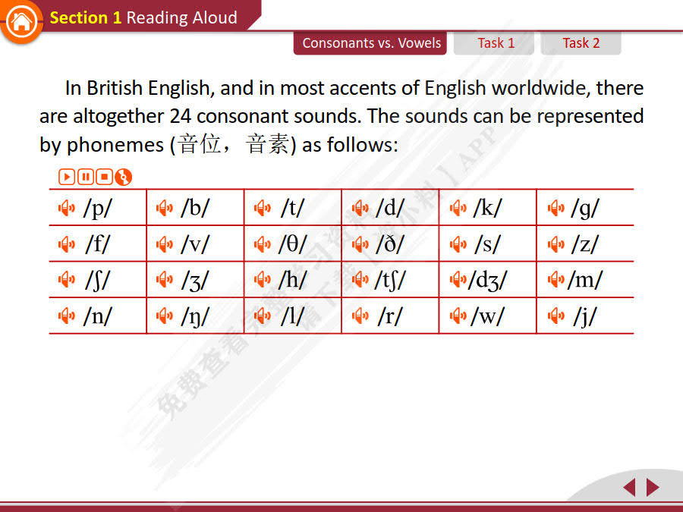Select the /ʒ/ phoneme text
This screenshot has height=512, width=683.
pyautogui.click(x=196, y=281)
